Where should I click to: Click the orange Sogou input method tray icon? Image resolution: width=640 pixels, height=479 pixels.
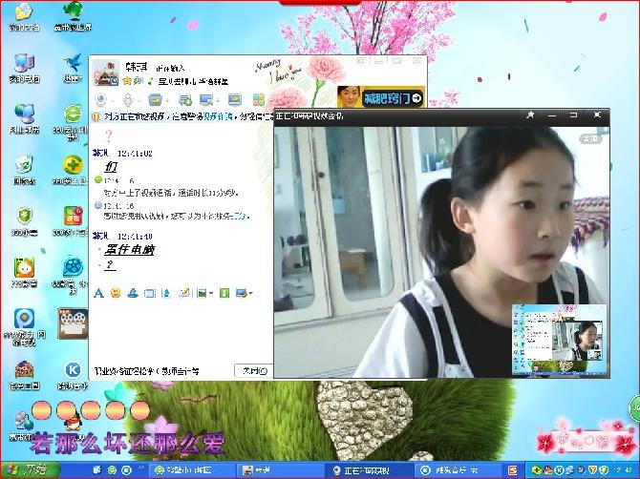513,470
